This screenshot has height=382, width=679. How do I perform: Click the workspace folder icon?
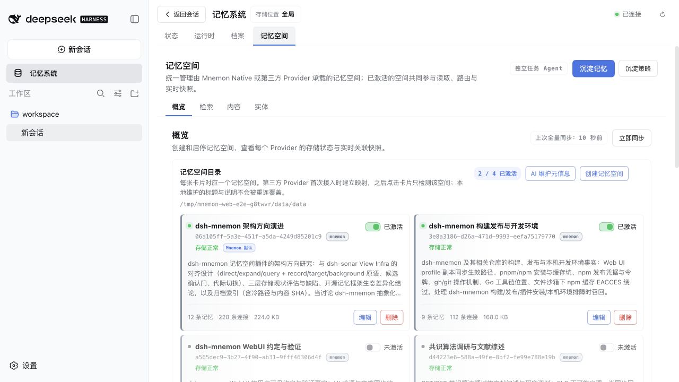coord(15,114)
